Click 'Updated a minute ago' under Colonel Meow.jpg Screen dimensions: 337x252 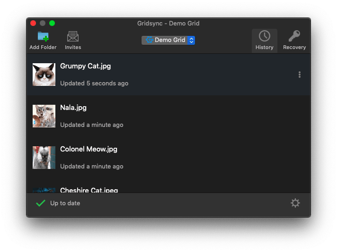click(92, 166)
